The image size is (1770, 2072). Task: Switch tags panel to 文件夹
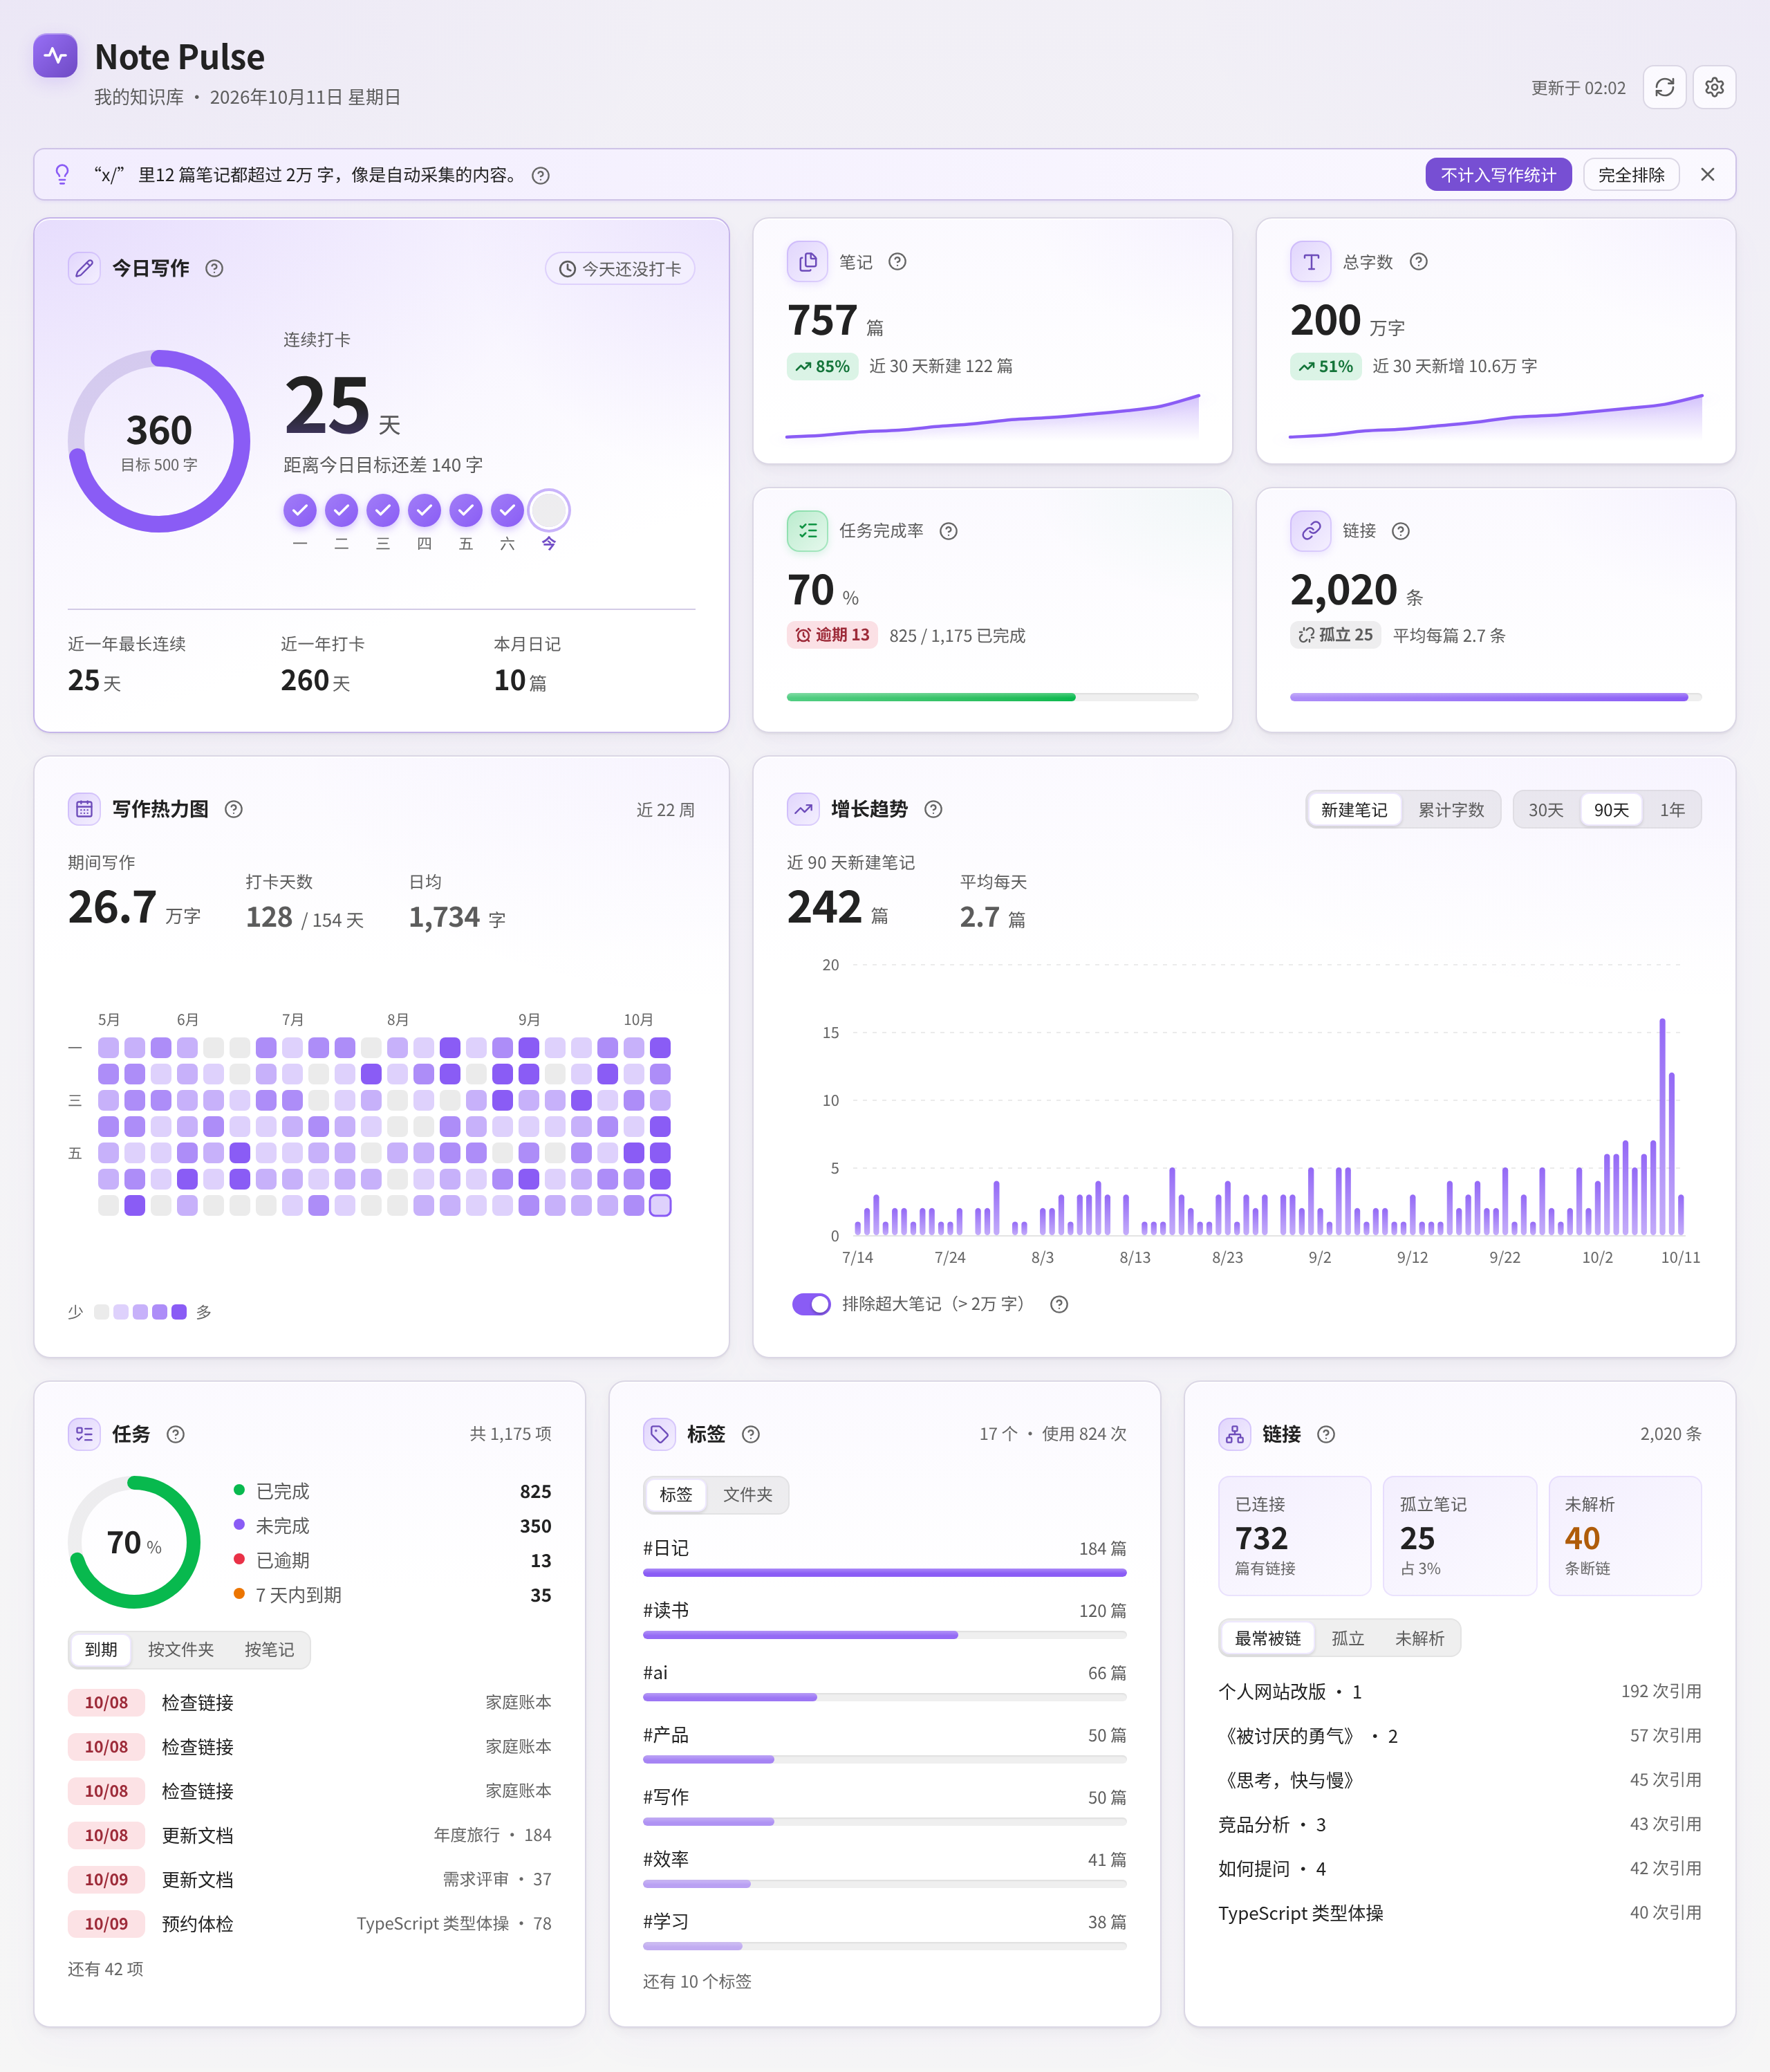pos(748,1495)
